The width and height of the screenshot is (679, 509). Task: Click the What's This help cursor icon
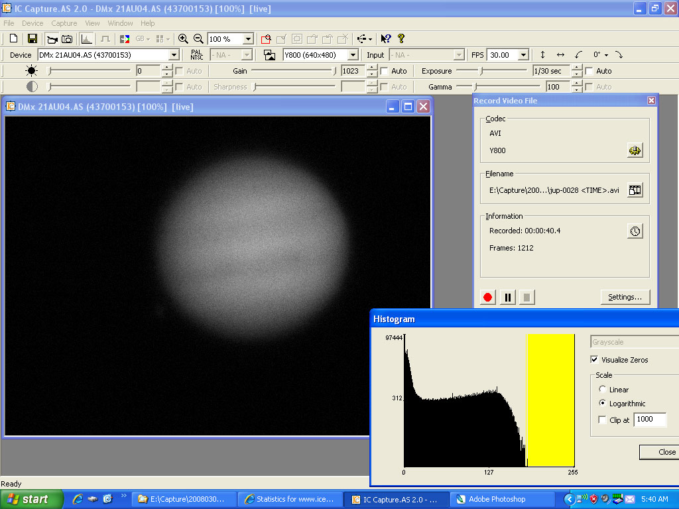coord(385,39)
